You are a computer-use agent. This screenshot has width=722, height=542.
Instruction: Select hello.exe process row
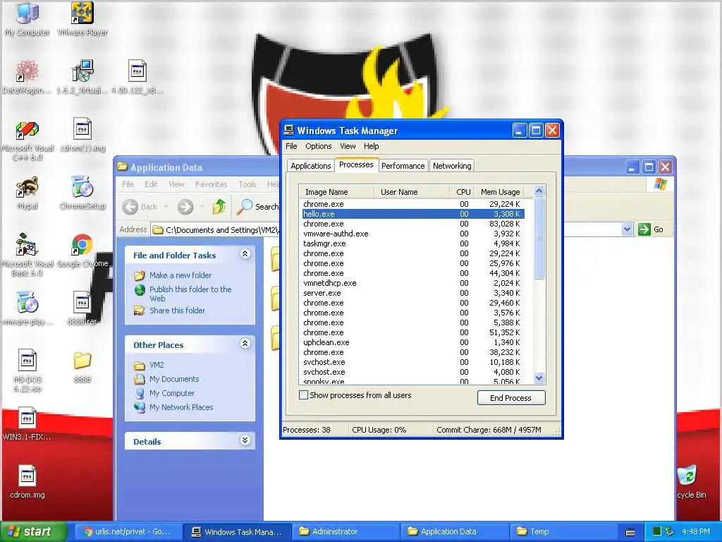click(x=413, y=214)
